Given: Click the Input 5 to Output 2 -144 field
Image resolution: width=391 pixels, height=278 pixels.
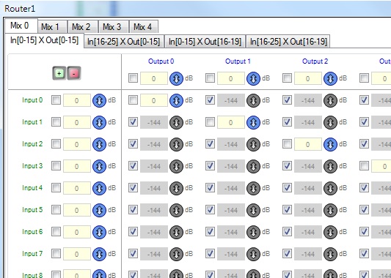Looking at the screenshot, I should pyautogui.click(x=308, y=210).
